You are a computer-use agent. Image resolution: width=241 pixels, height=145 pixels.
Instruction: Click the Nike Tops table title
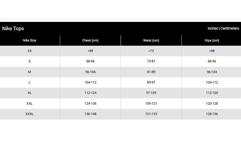(13, 29)
